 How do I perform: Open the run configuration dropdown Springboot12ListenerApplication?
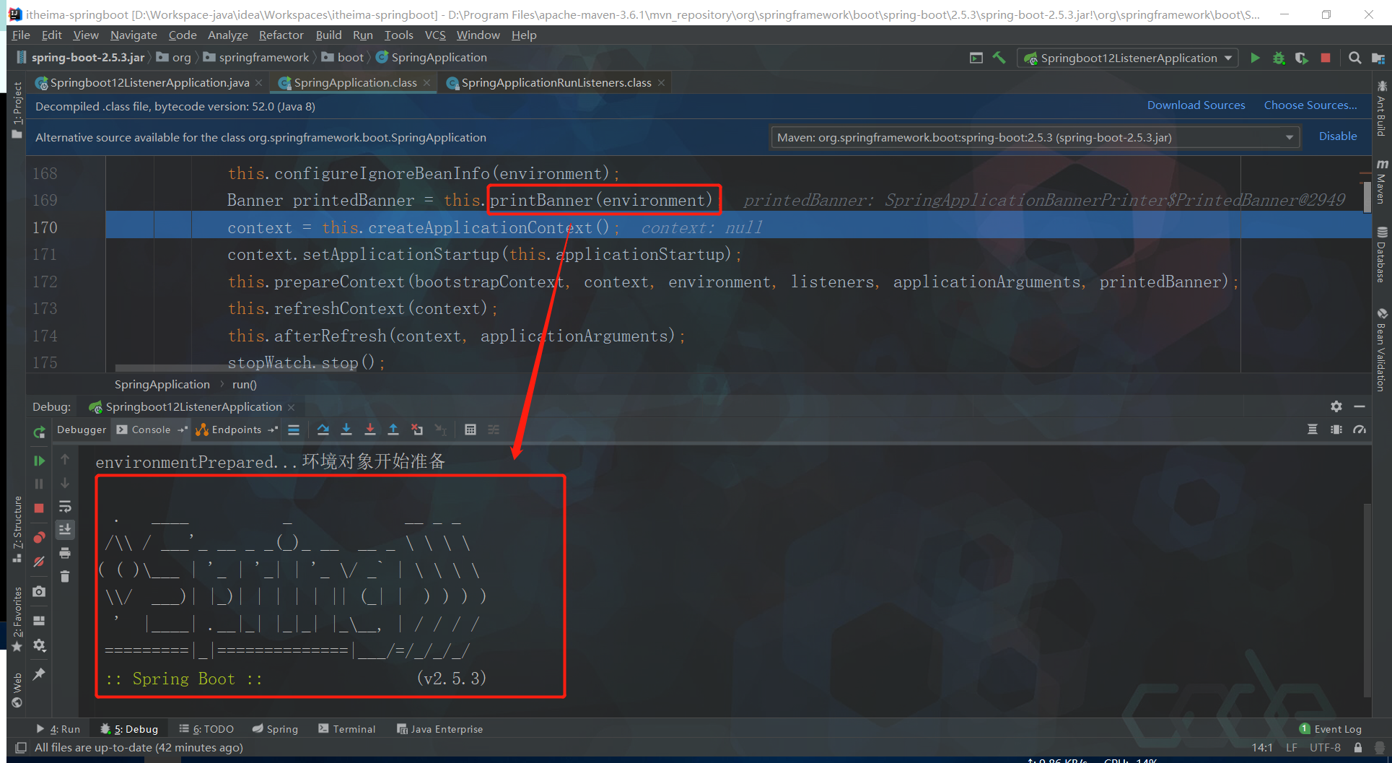(x=1128, y=58)
